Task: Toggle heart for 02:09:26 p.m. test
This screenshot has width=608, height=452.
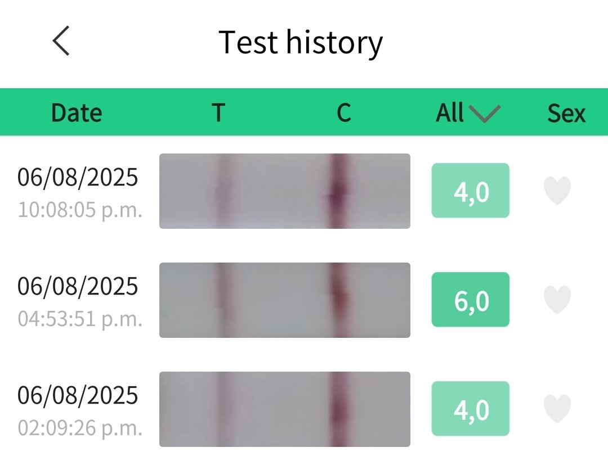Action: click(557, 409)
